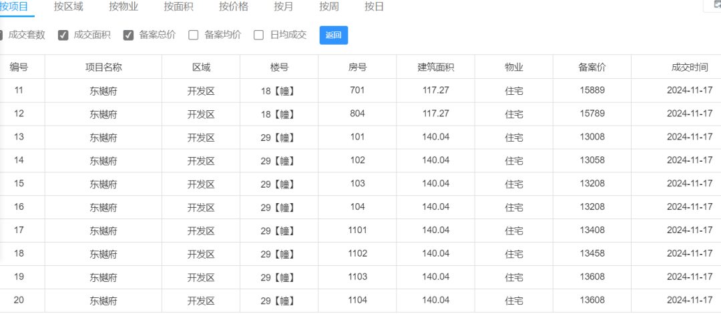Enable the 日均成交 checkbox

[x=259, y=35]
